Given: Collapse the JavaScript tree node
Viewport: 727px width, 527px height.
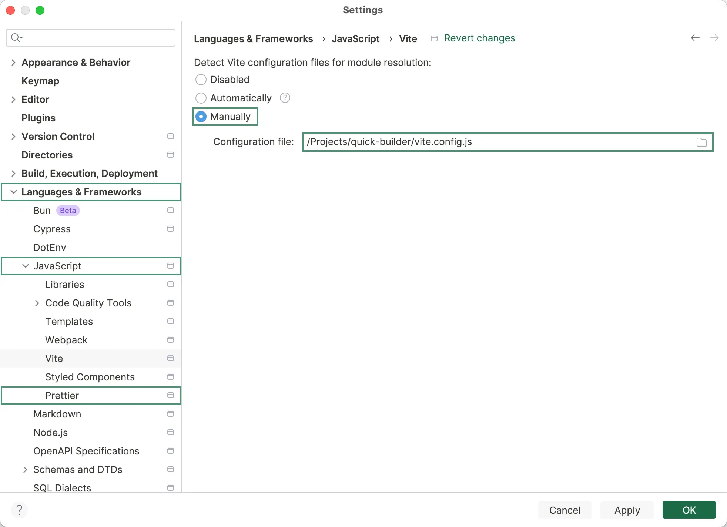Looking at the screenshot, I should (x=25, y=266).
